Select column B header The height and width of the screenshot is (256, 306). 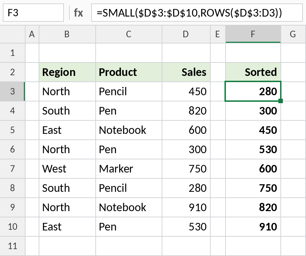67,34
